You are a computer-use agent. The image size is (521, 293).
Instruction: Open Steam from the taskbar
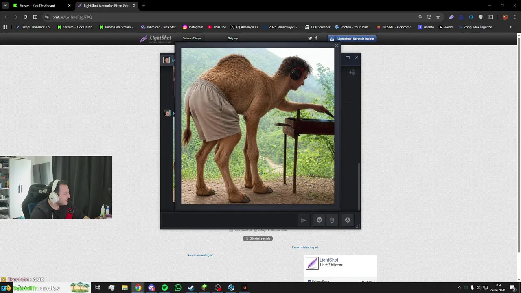pyautogui.click(x=191, y=288)
